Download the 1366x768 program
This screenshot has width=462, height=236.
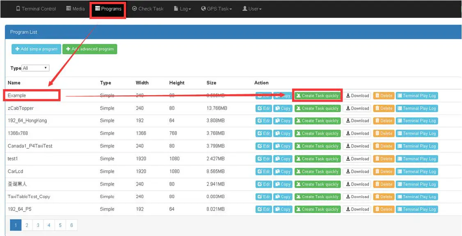[357, 134]
